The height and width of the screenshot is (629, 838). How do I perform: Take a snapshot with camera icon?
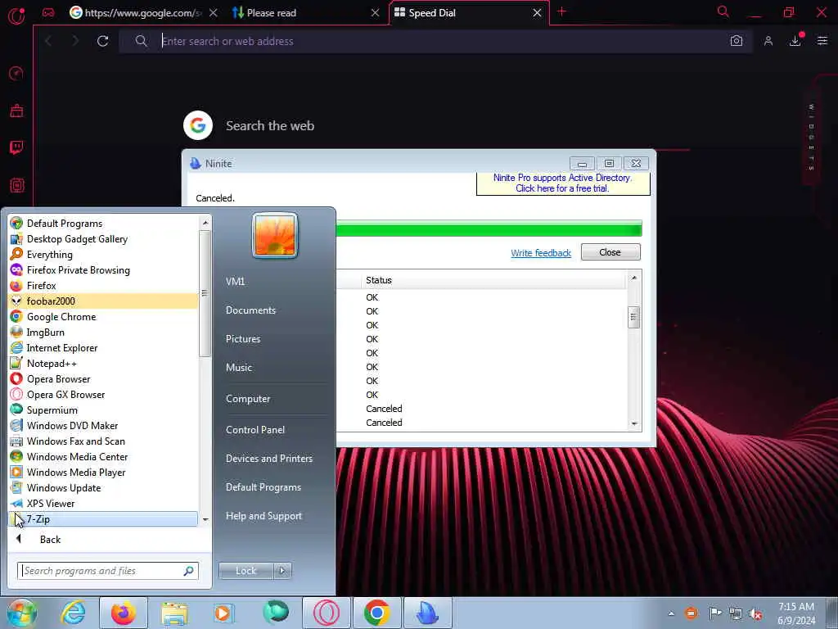736,41
